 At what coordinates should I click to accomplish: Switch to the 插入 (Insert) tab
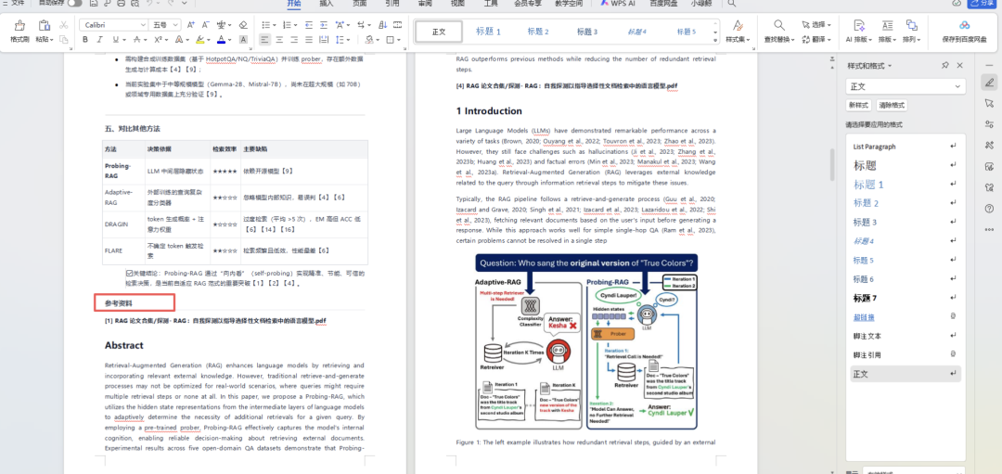326,3
